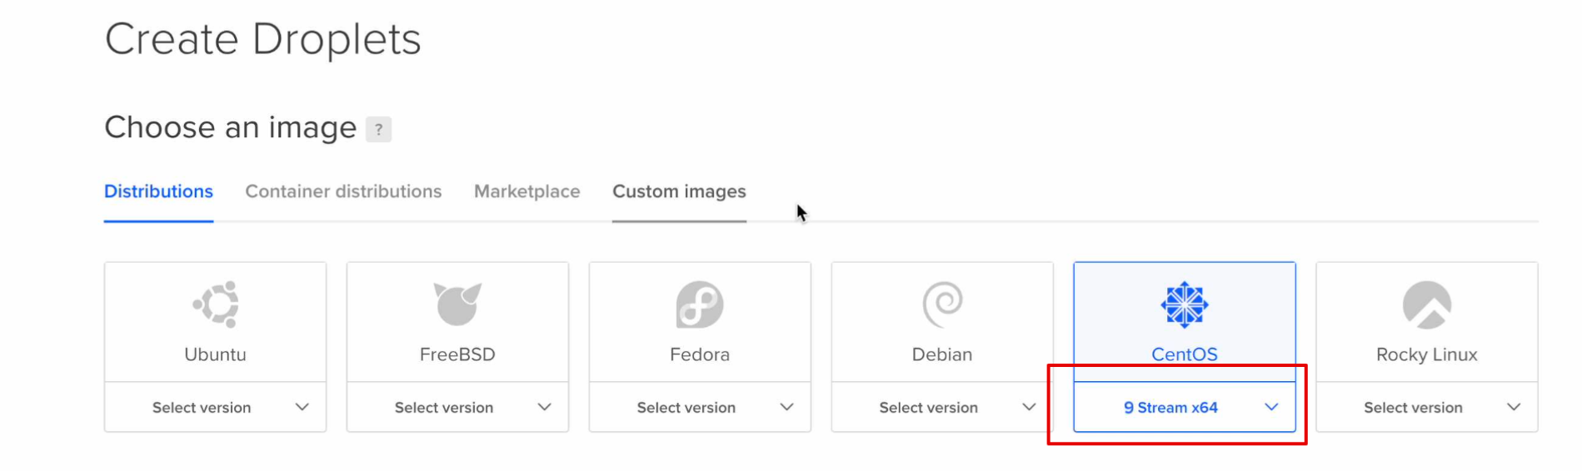1582x471 pixels.
Task: Go to Marketplace tab
Action: pos(527,191)
